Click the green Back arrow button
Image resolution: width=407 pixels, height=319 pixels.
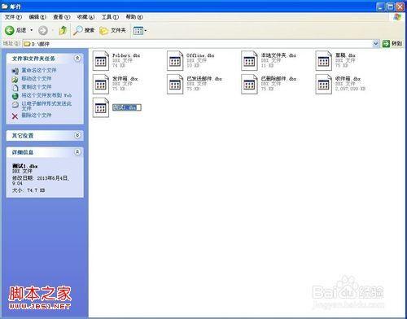pos(10,30)
